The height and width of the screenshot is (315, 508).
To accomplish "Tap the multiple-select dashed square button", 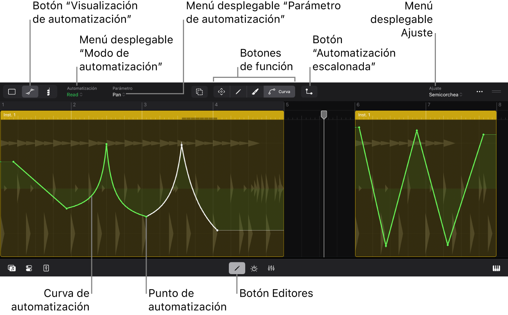I will point(199,92).
